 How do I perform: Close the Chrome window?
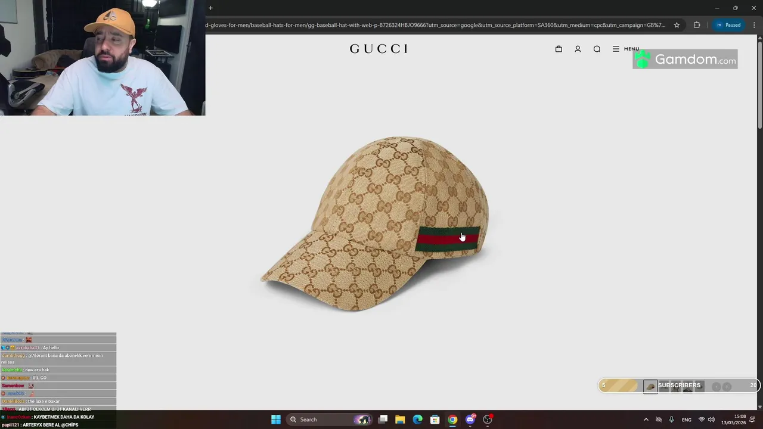click(753, 8)
